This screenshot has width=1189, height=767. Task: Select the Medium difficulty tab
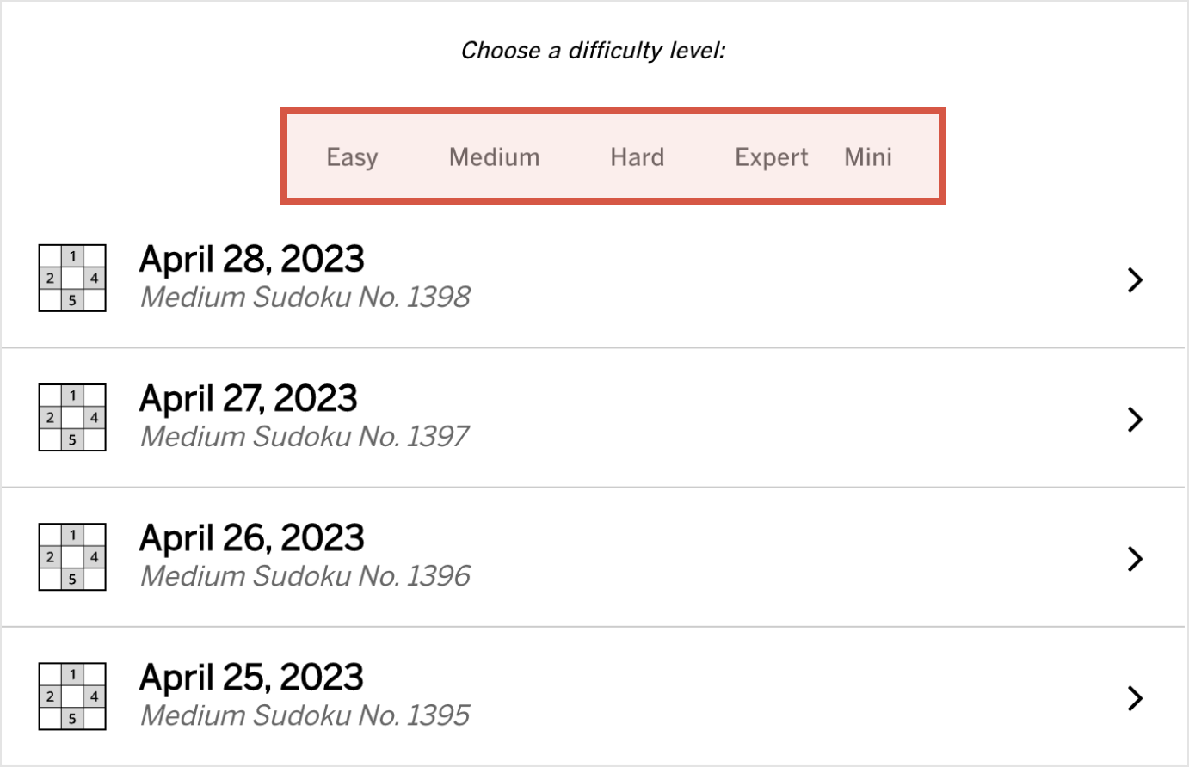point(494,156)
